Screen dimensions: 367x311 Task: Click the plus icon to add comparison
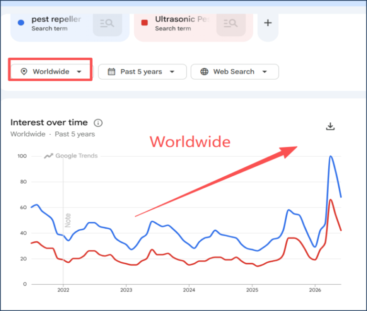(268, 23)
